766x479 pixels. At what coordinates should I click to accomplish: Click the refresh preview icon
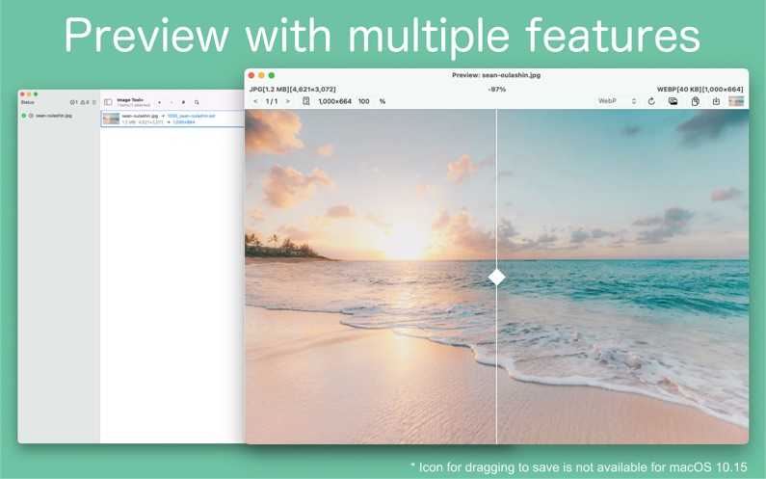click(x=652, y=101)
